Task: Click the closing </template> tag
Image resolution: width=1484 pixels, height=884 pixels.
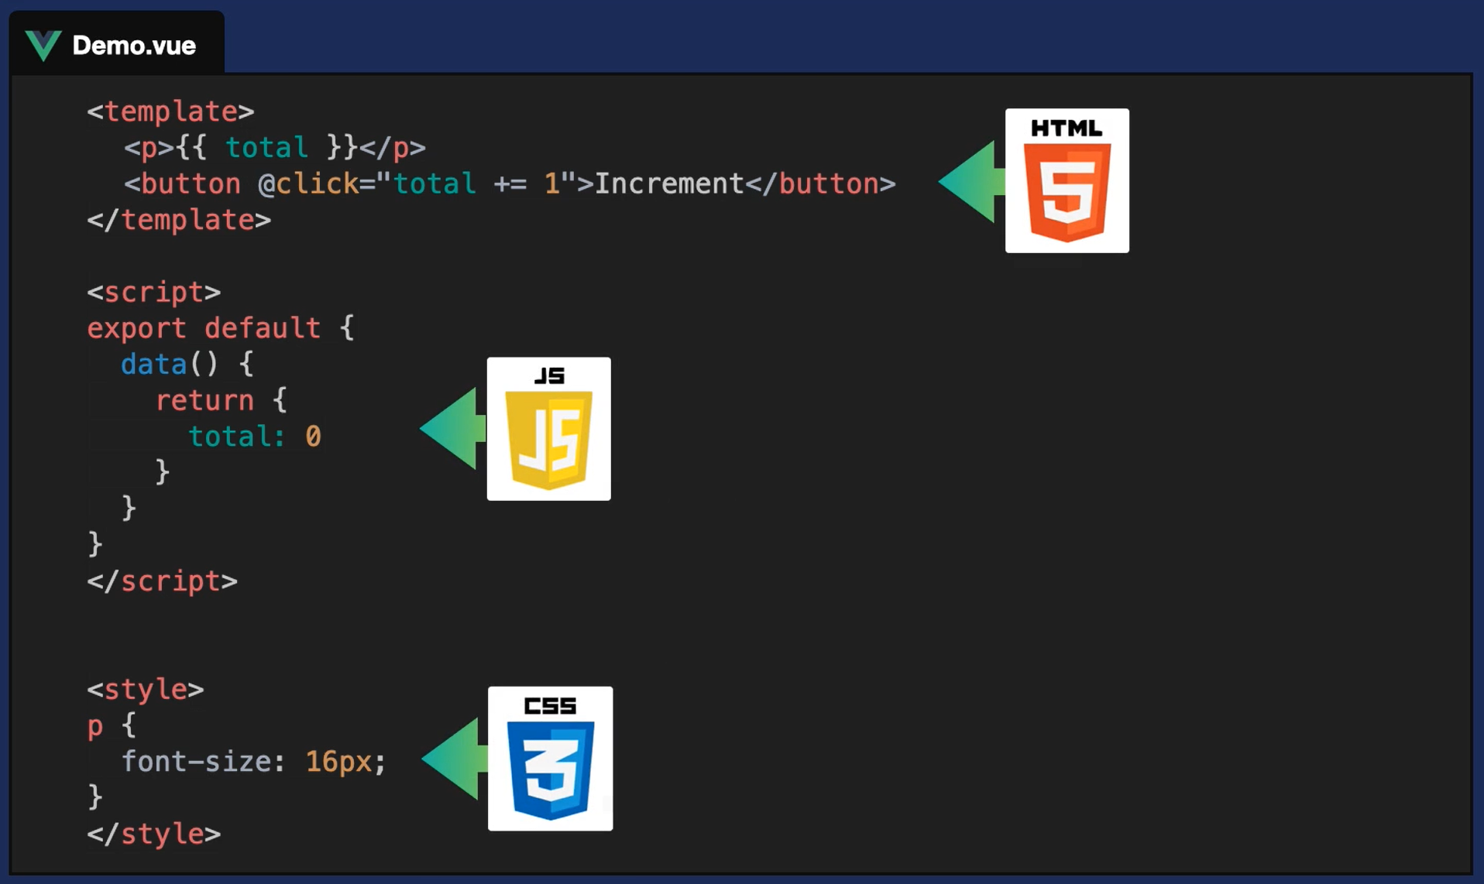Action: coord(179,220)
